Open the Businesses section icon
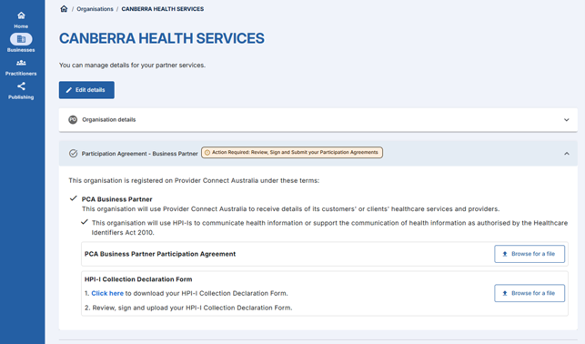The image size is (585, 344). (x=21, y=39)
